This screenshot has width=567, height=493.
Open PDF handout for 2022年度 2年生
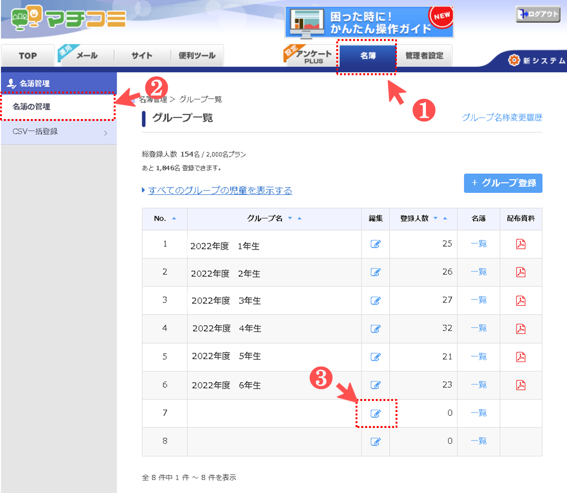pos(520,272)
